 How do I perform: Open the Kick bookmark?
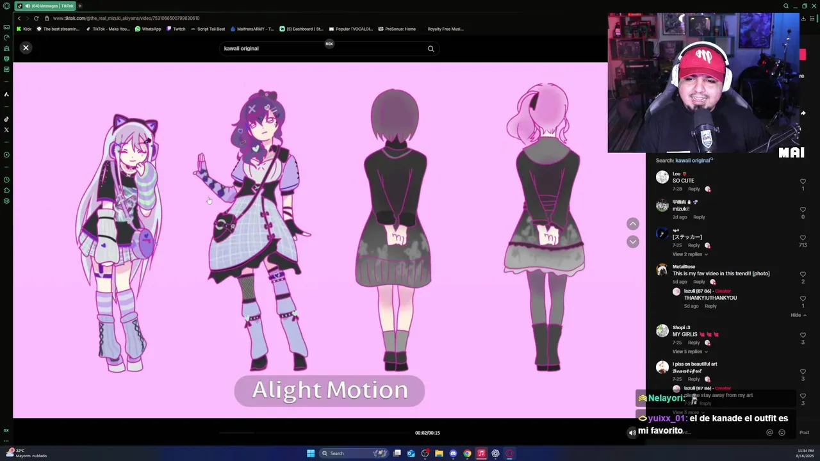point(24,29)
